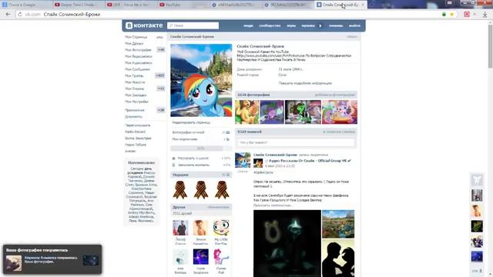The image size is (493, 277).
Task: Click the green lock icon in address bar
Action: tap(444, 15)
